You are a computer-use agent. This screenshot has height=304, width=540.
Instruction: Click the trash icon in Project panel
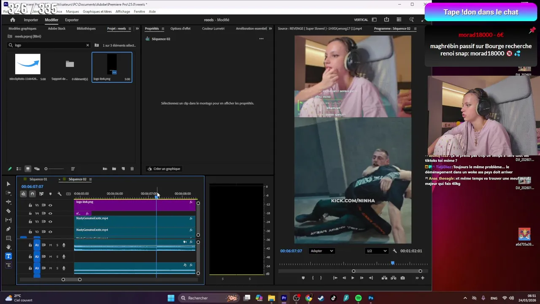(x=132, y=169)
